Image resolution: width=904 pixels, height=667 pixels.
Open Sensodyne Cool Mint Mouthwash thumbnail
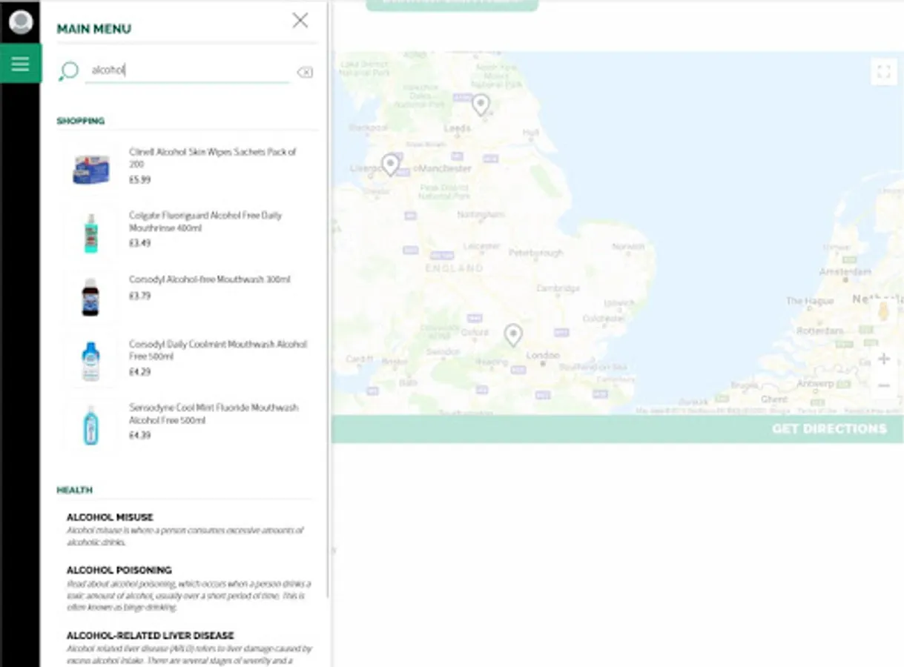91,425
